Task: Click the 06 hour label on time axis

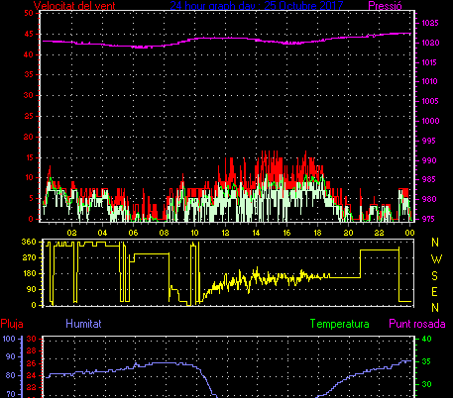Action: point(133,233)
